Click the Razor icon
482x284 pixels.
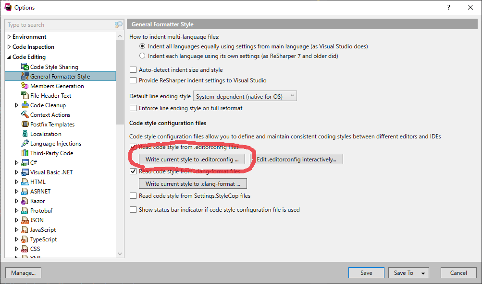coord(25,201)
